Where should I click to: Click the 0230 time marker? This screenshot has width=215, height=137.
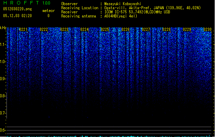coord(207,29)
